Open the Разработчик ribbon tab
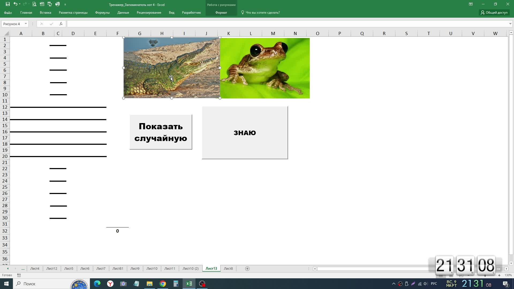 [x=191, y=13]
